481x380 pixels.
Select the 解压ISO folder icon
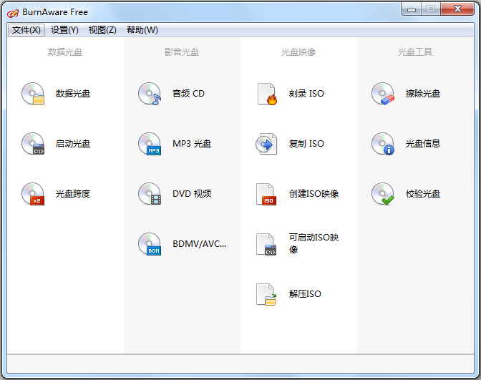(266, 294)
